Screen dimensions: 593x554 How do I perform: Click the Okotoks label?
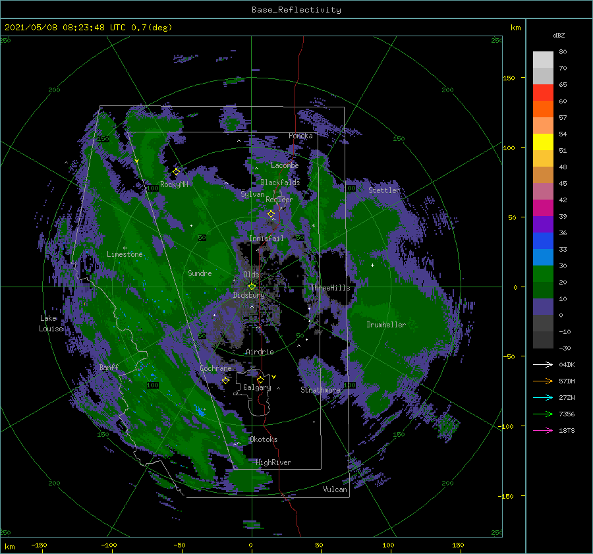(264, 439)
